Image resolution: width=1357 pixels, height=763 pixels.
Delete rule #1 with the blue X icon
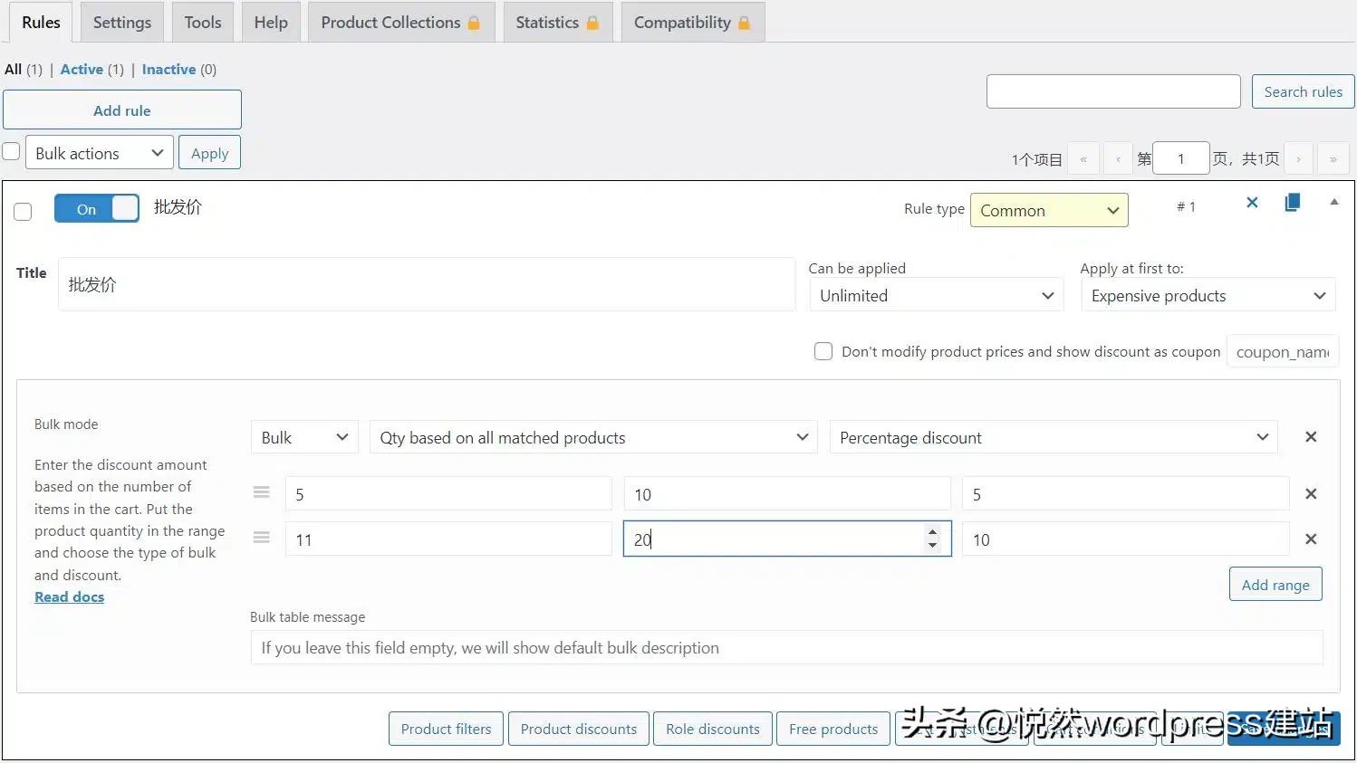tap(1252, 203)
